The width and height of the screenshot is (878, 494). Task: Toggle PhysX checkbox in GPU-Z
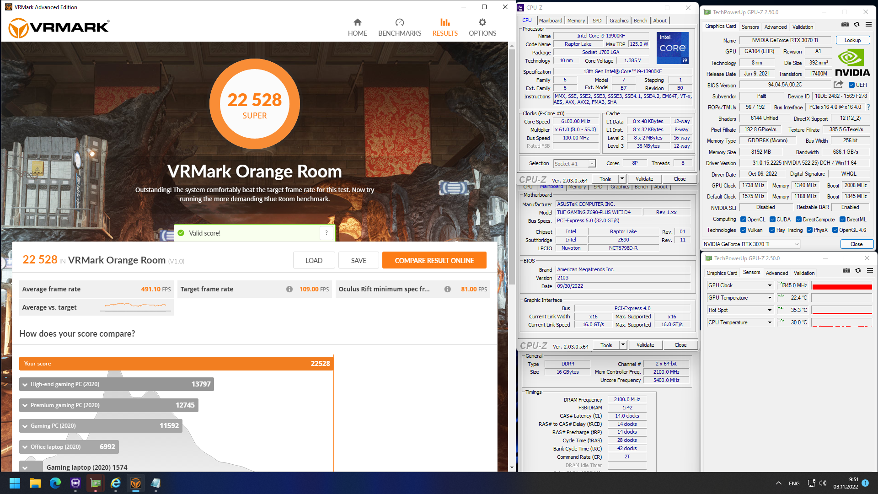coord(809,230)
